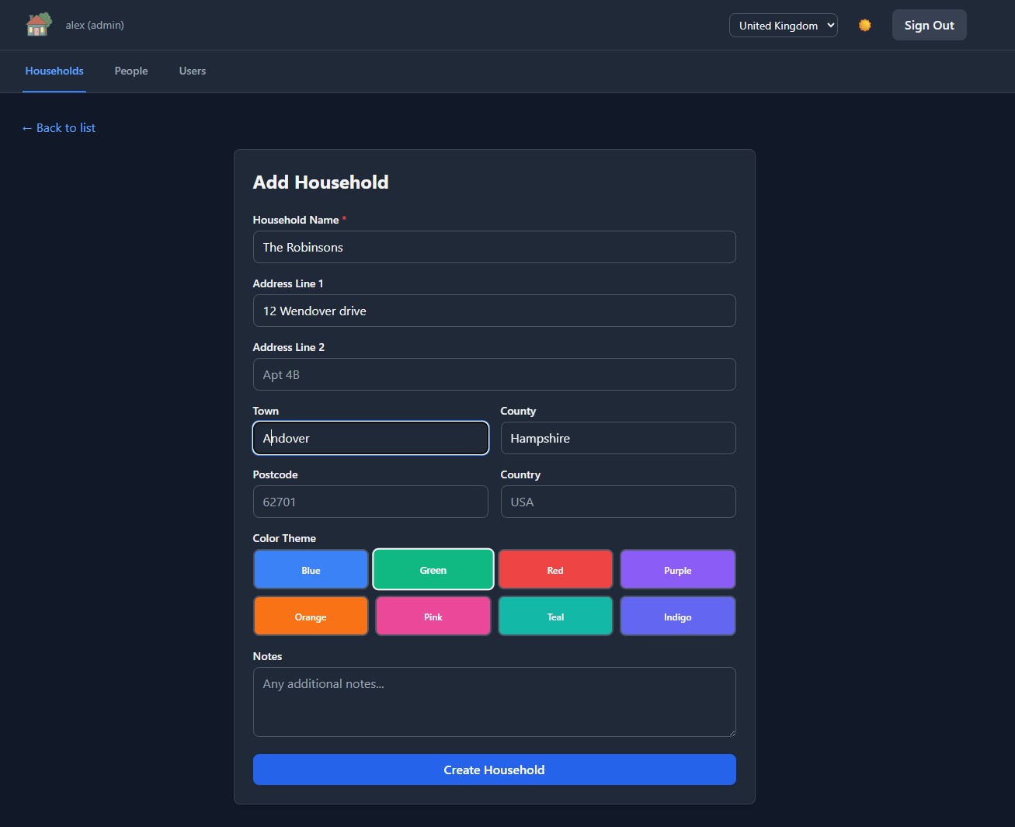Click the Household Name input field
The width and height of the screenshot is (1015, 827).
[494, 247]
